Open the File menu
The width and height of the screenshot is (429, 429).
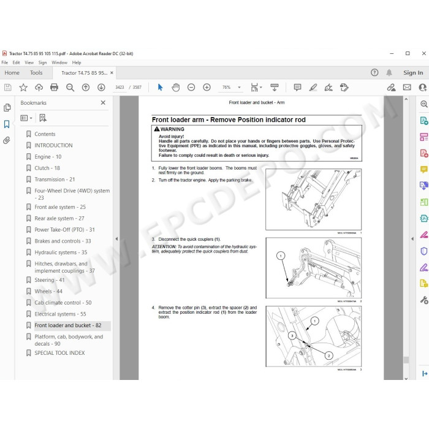[5, 63]
